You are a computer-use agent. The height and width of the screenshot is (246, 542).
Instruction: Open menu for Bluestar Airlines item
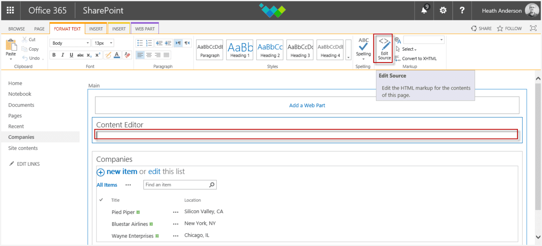(x=176, y=224)
